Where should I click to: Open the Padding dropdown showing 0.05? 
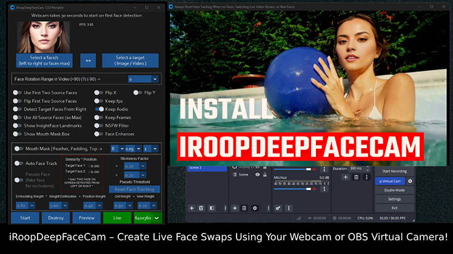133,149
